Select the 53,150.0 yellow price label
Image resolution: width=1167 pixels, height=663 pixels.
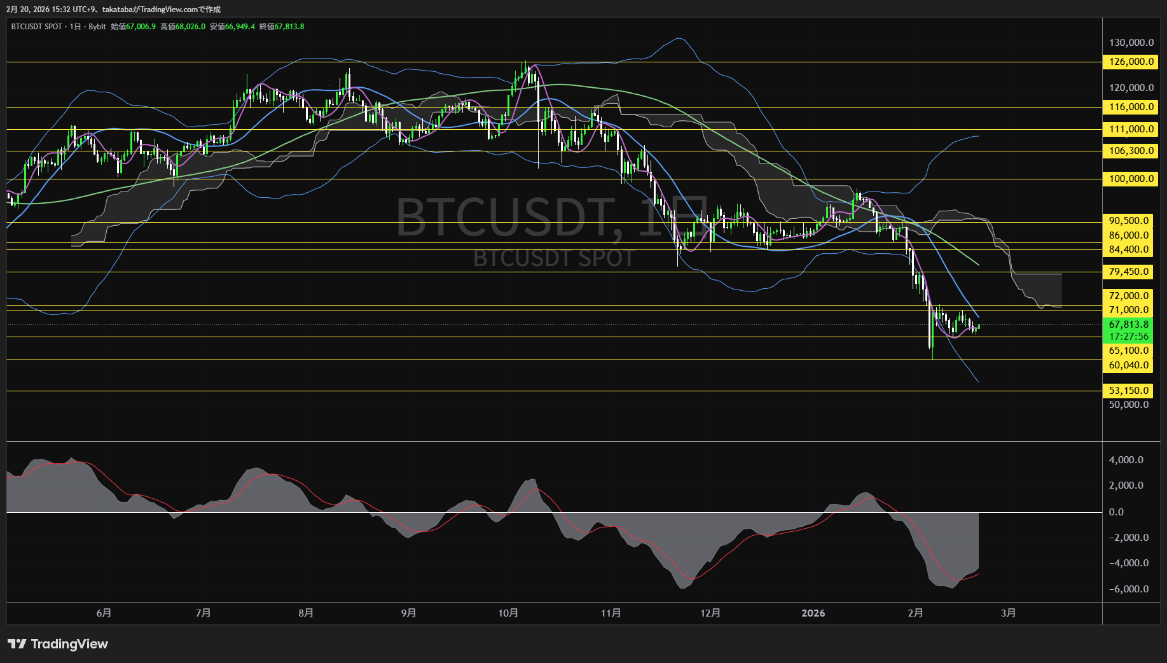pos(1129,391)
